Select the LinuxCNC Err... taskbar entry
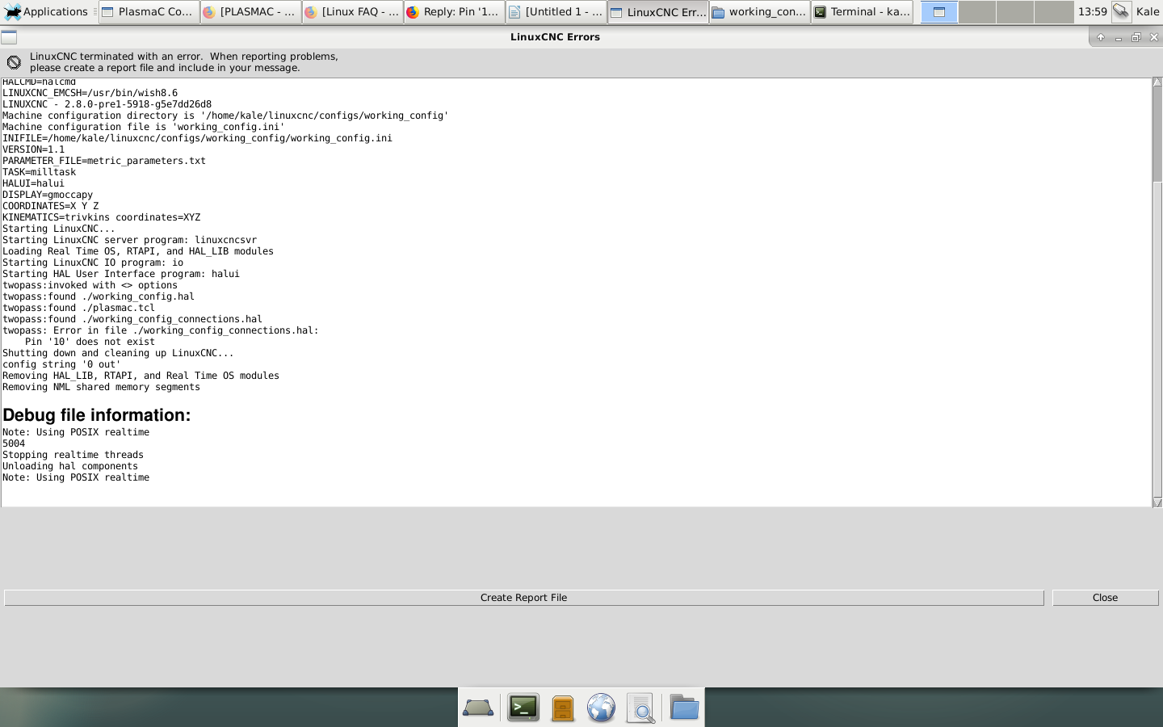This screenshot has width=1163, height=727. click(x=658, y=12)
